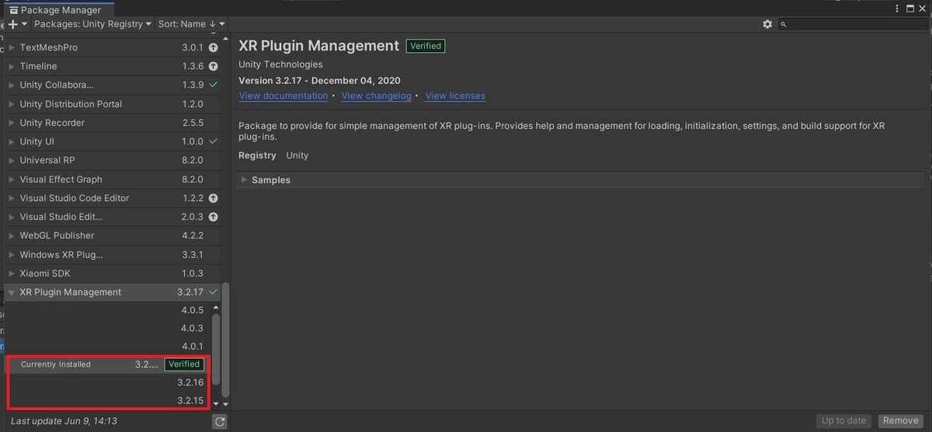Collapse the XR Plugin Management versions
Screen dimensions: 932x432
click(12, 292)
